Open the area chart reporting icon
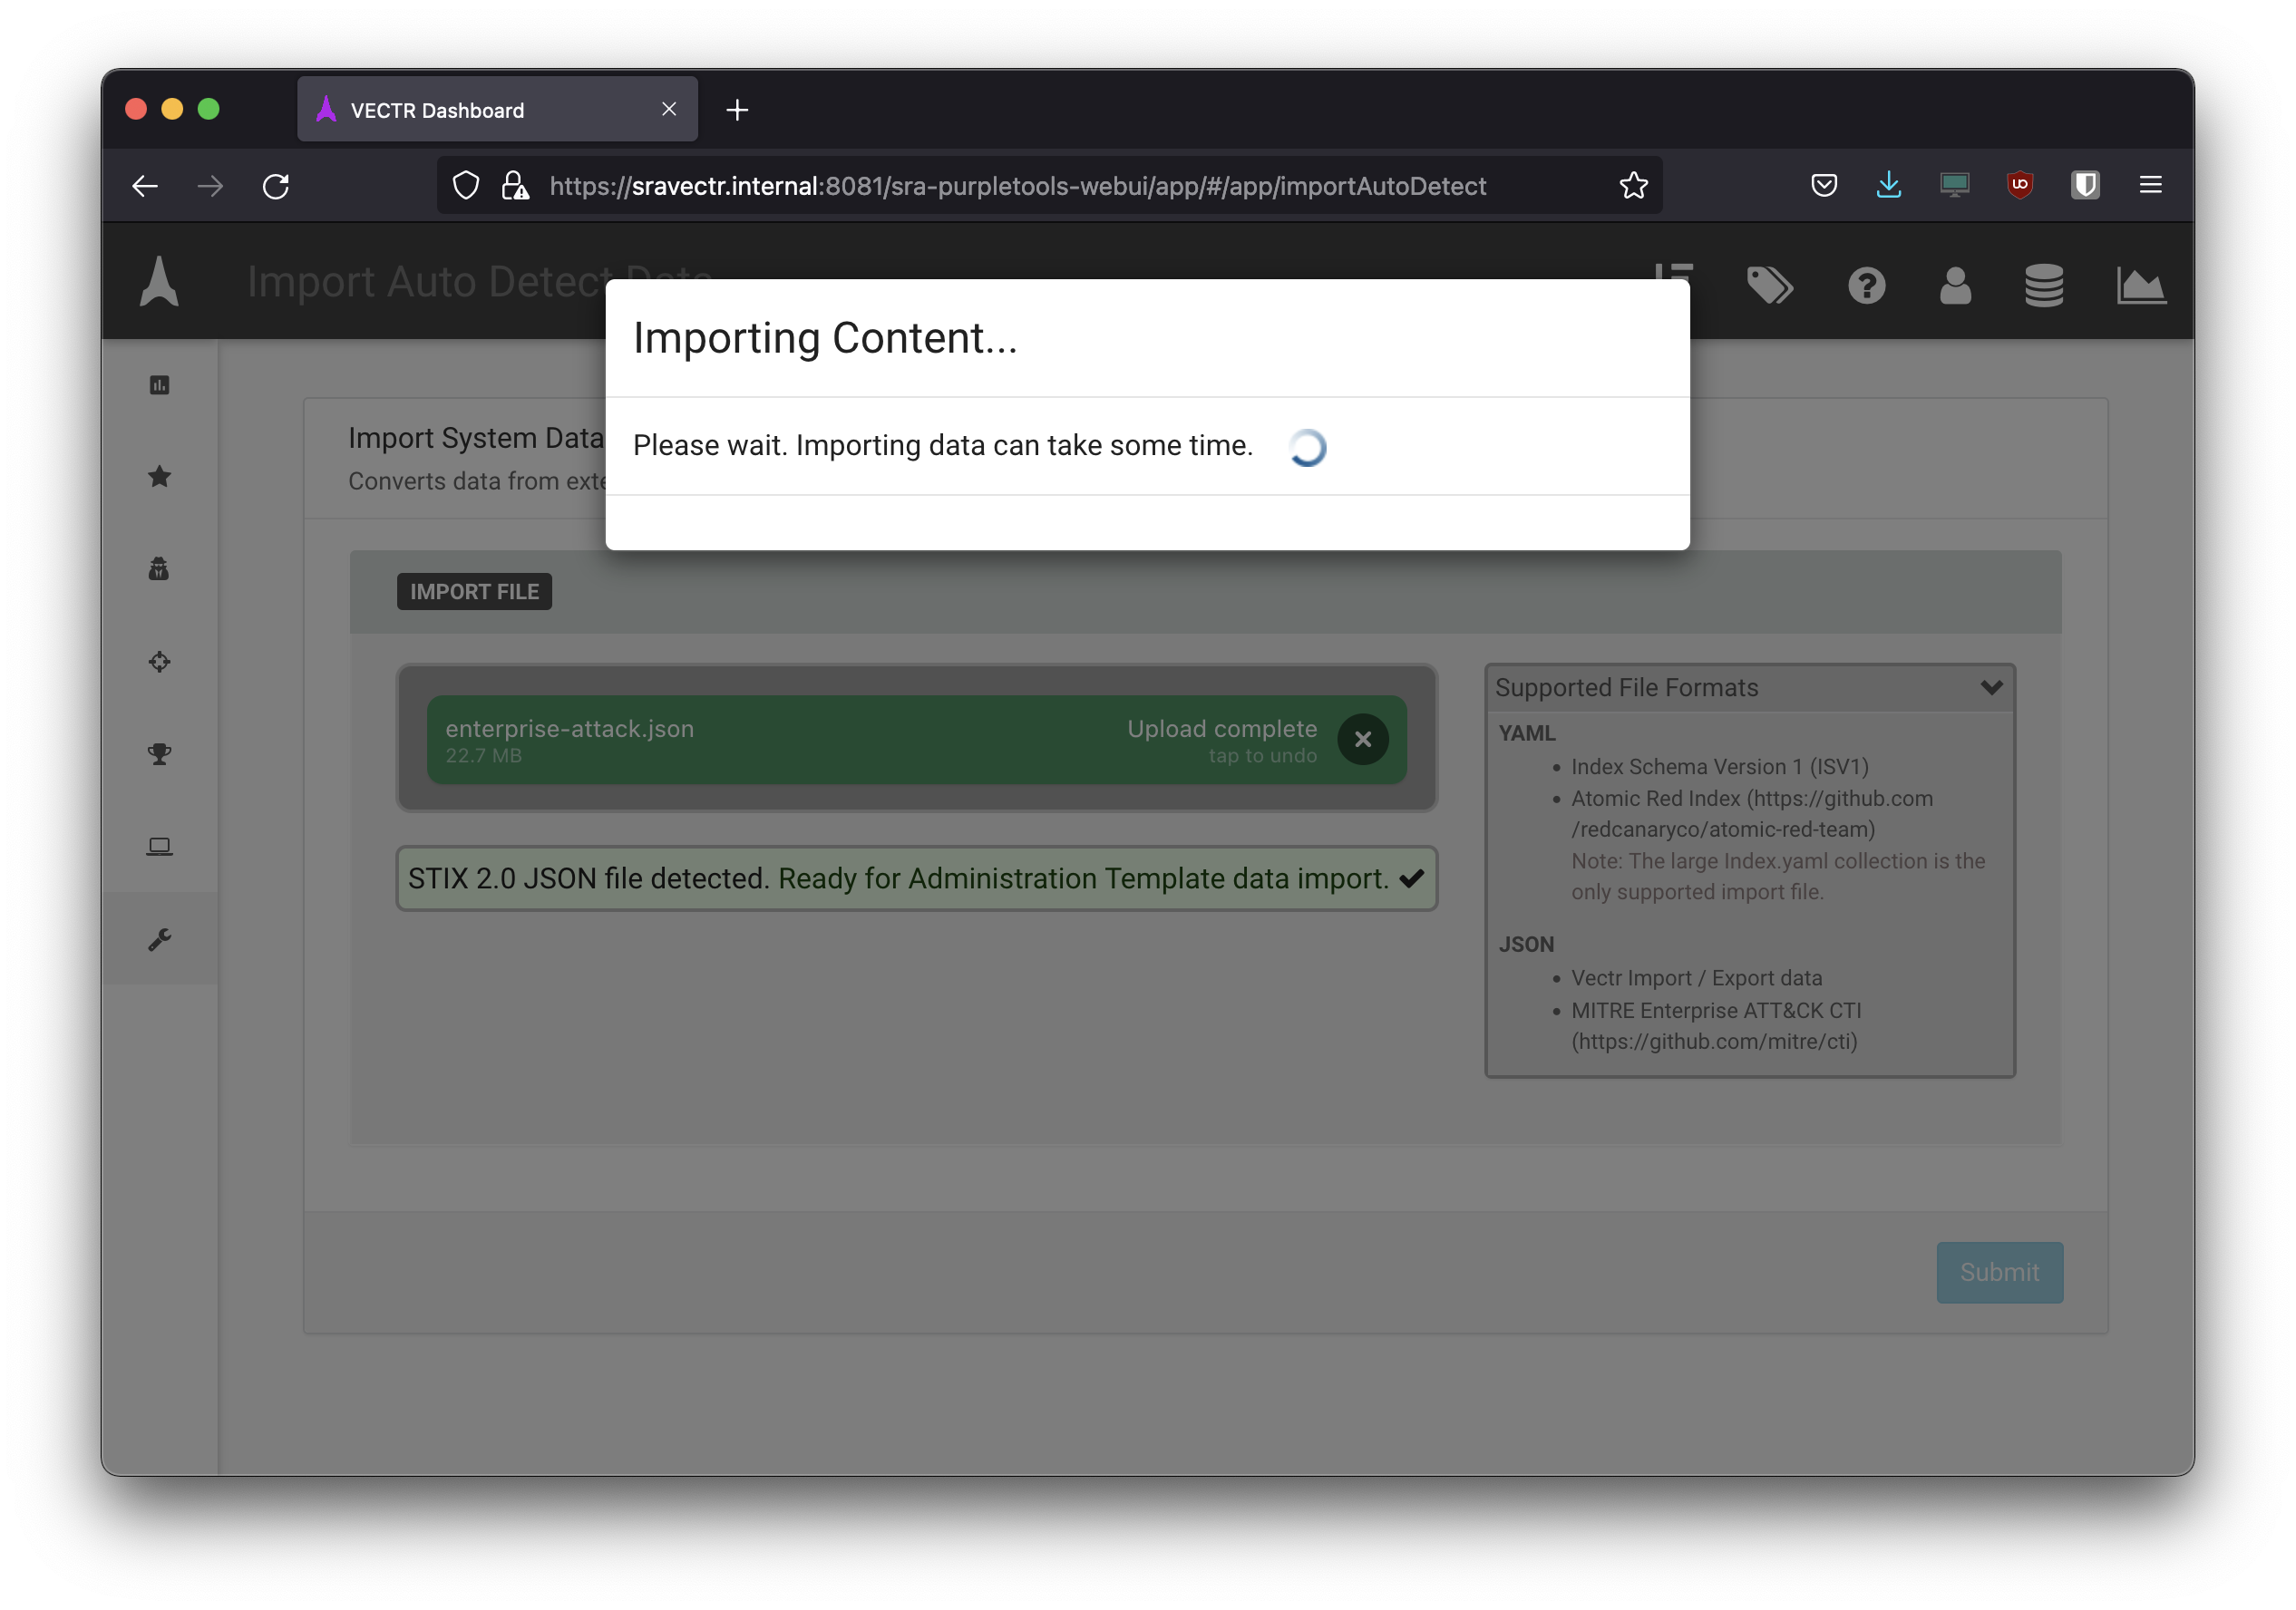 [x=2141, y=286]
